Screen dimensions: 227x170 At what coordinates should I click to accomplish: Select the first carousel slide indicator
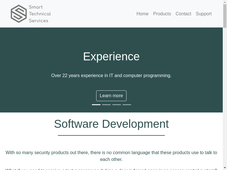tap(96, 105)
